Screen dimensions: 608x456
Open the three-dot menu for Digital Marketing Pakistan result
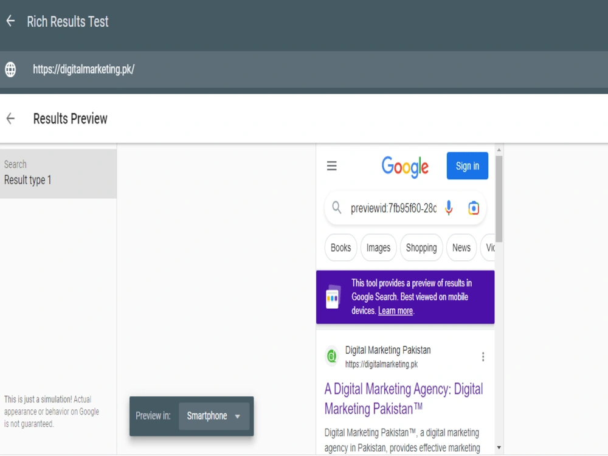(x=483, y=357)
